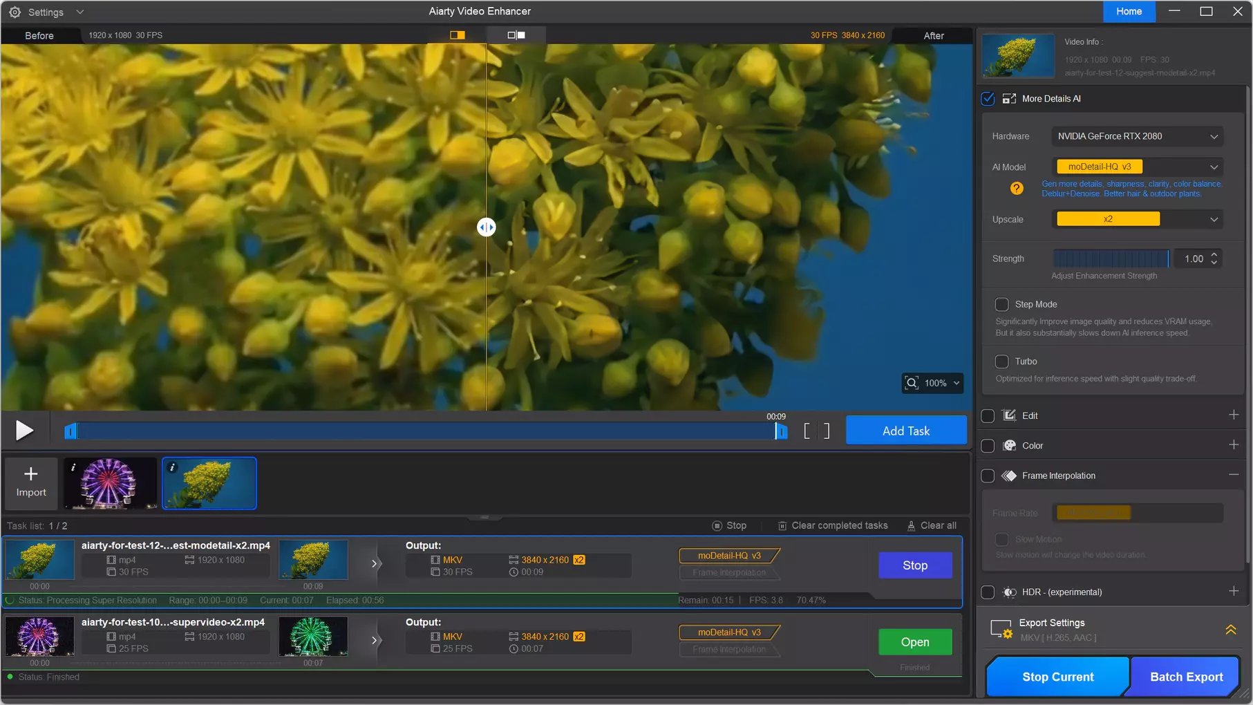Click the Add Task button
This screenshot has height=705, width=1253.
click(x=906, y=431)
